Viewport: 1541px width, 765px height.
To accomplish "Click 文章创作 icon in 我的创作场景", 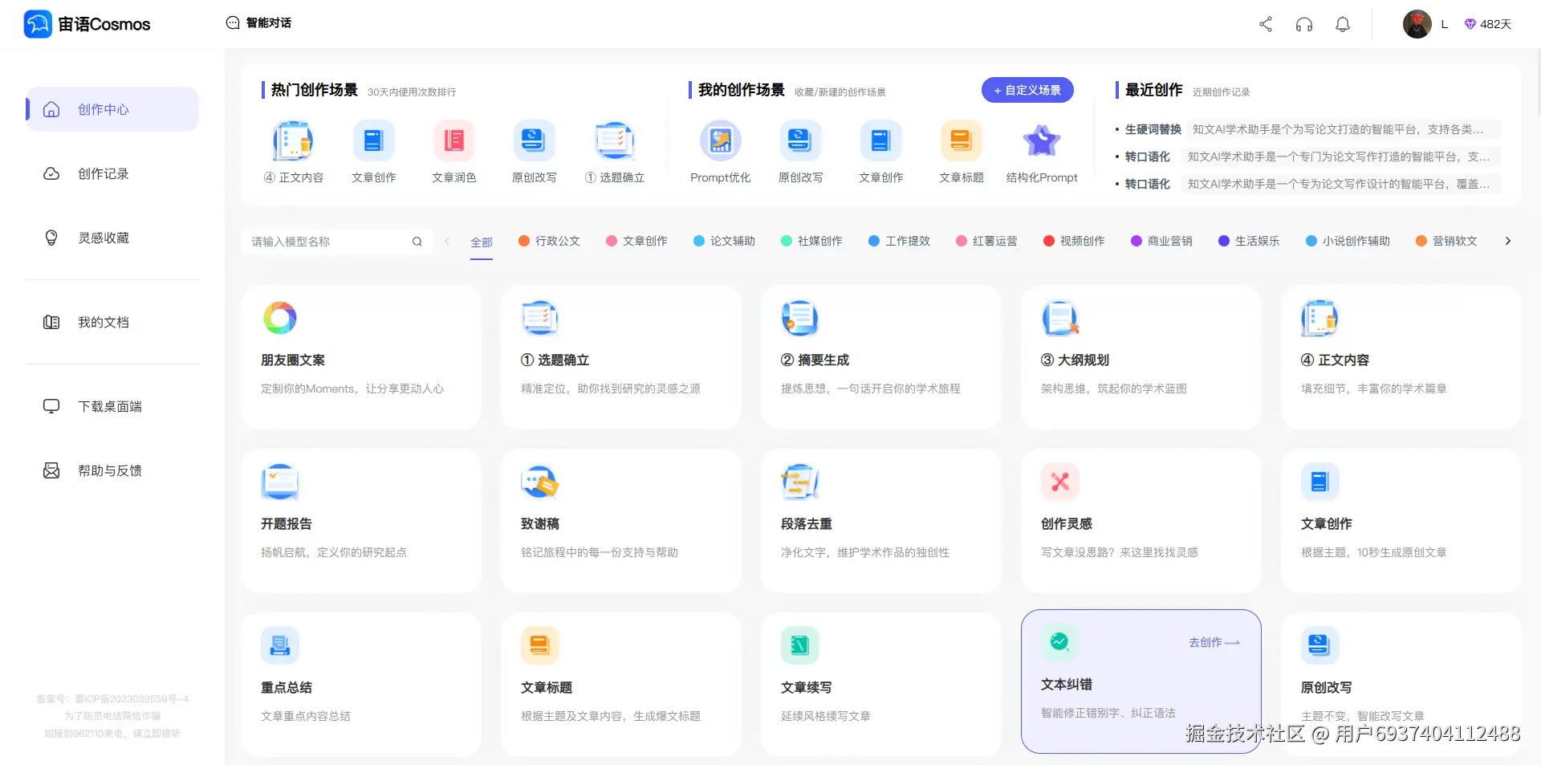I will tap(881, 141).
